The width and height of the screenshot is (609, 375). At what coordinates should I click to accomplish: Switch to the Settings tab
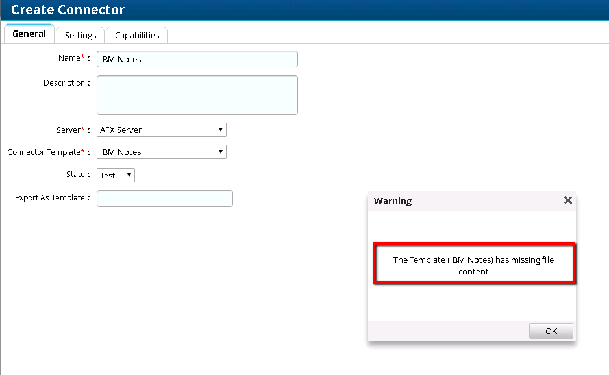coord(81,35)
